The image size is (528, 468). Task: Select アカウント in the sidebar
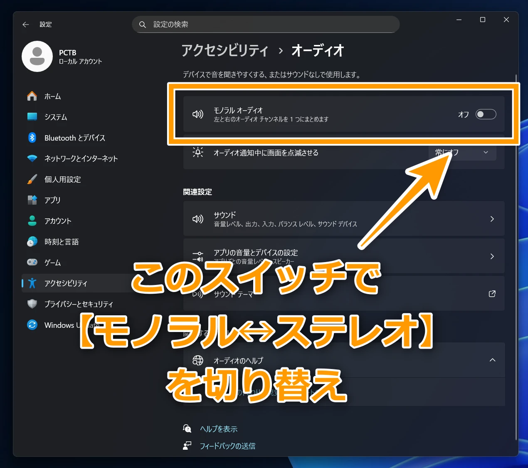click(x=58, y=221)
